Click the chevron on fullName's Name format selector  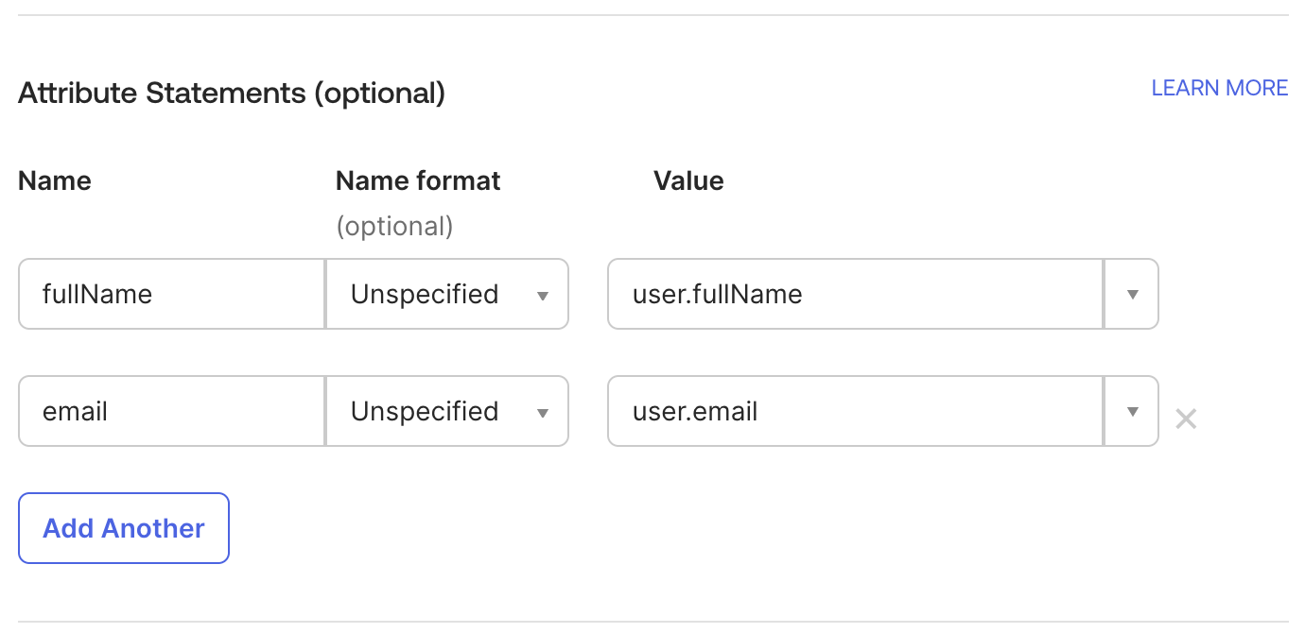point(543,294)
